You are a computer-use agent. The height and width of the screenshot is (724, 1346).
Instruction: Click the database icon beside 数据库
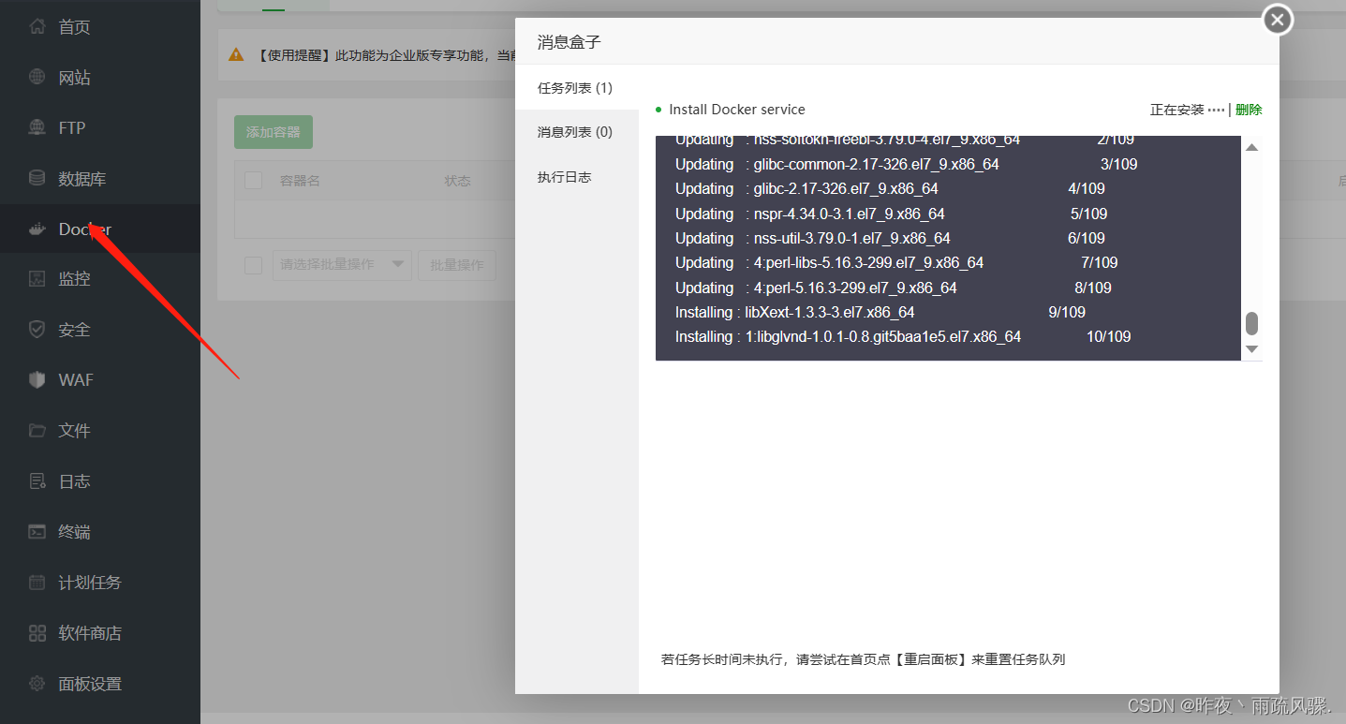37,178
